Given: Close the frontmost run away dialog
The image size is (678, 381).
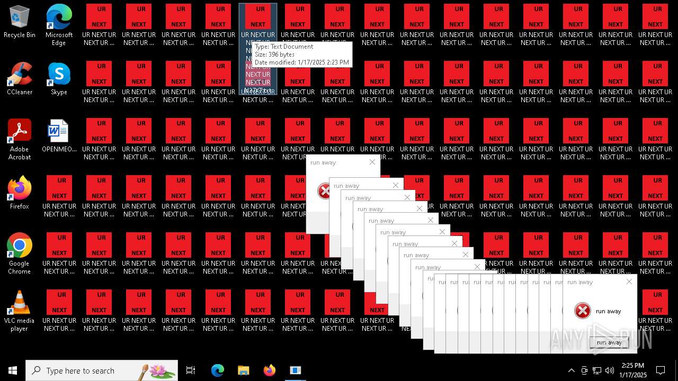Looking at the screenshot, I should coord(629,282).
